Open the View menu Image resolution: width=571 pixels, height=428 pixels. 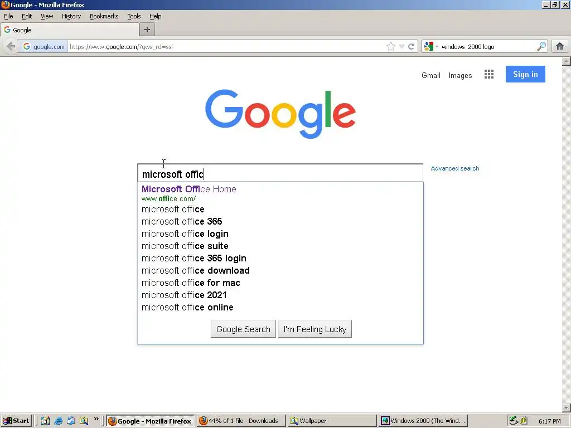pos(47,16)
